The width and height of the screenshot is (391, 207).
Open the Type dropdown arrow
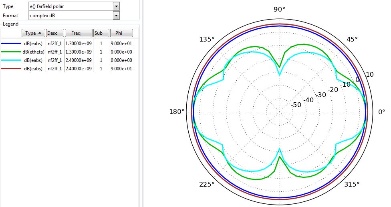116,6
